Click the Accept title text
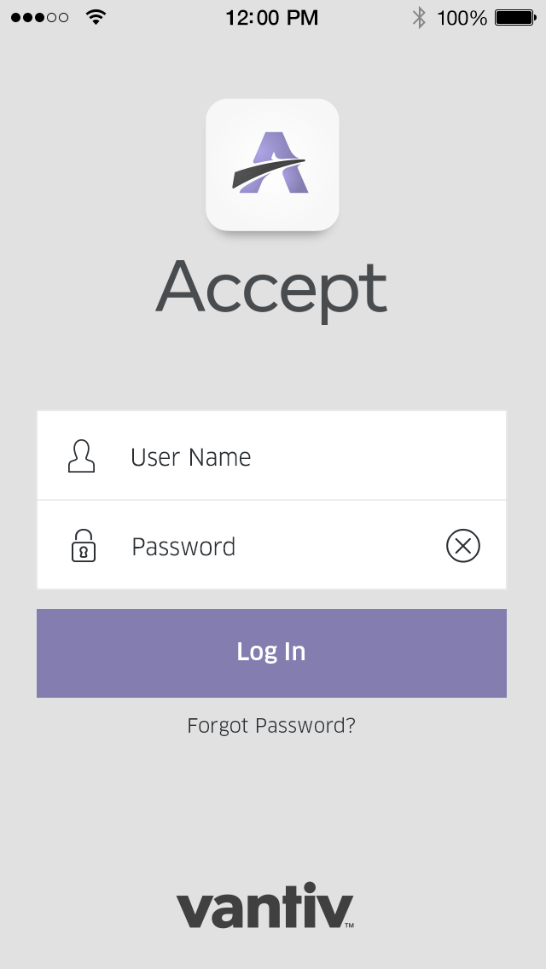The height and width of the screenshot is (969, 546). click(x=271, y=288)
